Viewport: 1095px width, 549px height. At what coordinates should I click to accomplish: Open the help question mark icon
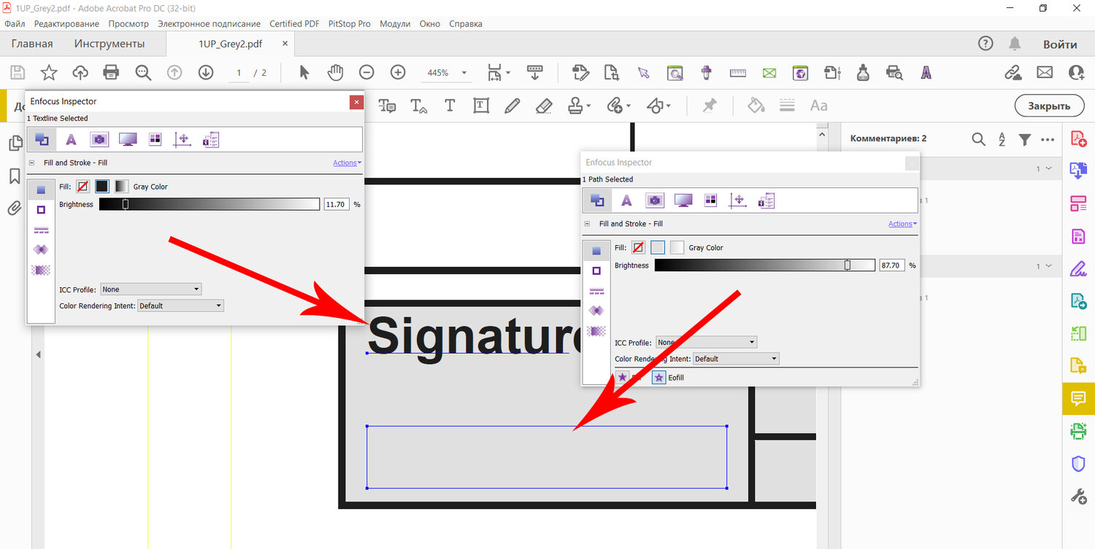(985, 44)
